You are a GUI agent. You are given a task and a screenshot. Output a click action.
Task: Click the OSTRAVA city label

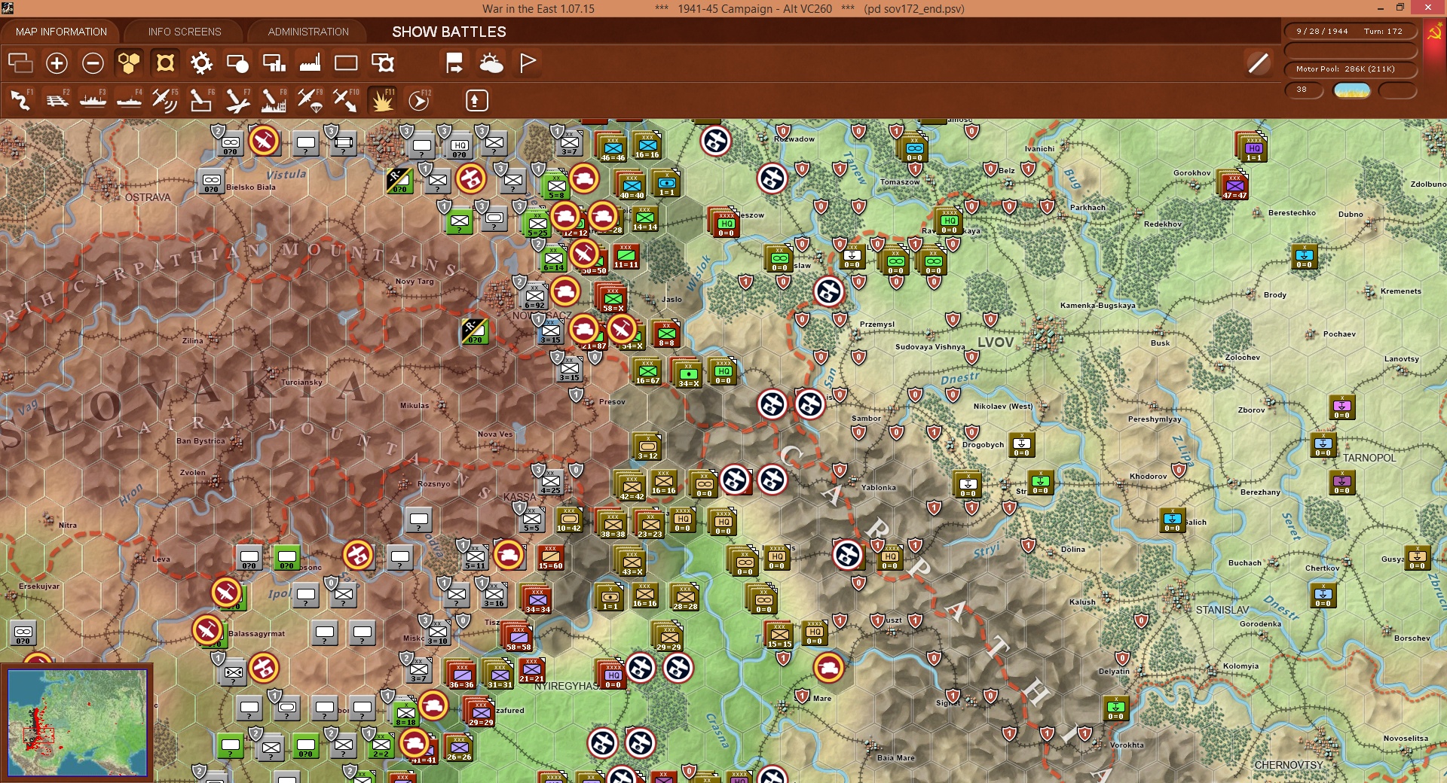click(148, 197)
